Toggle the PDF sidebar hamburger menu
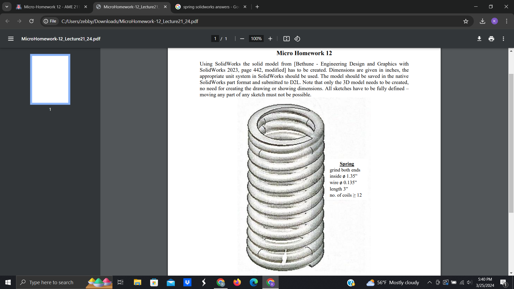514x289 pixels. [x=11, y=39]
